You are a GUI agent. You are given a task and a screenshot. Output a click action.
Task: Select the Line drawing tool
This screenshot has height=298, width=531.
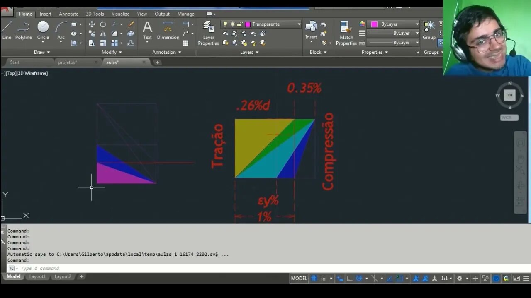click(7, 30)
